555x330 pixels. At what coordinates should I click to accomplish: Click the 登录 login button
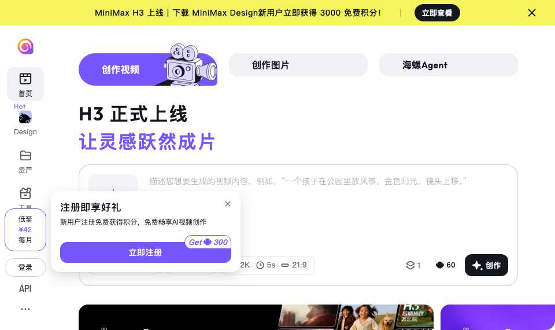[25, 267]
